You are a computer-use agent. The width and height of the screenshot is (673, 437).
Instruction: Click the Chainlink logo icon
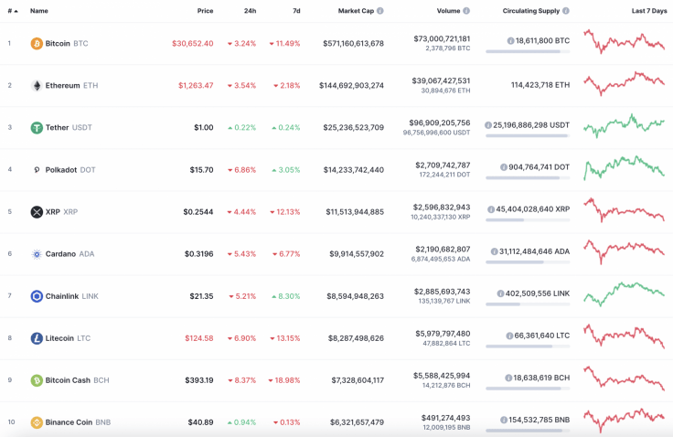coord(37,296)
